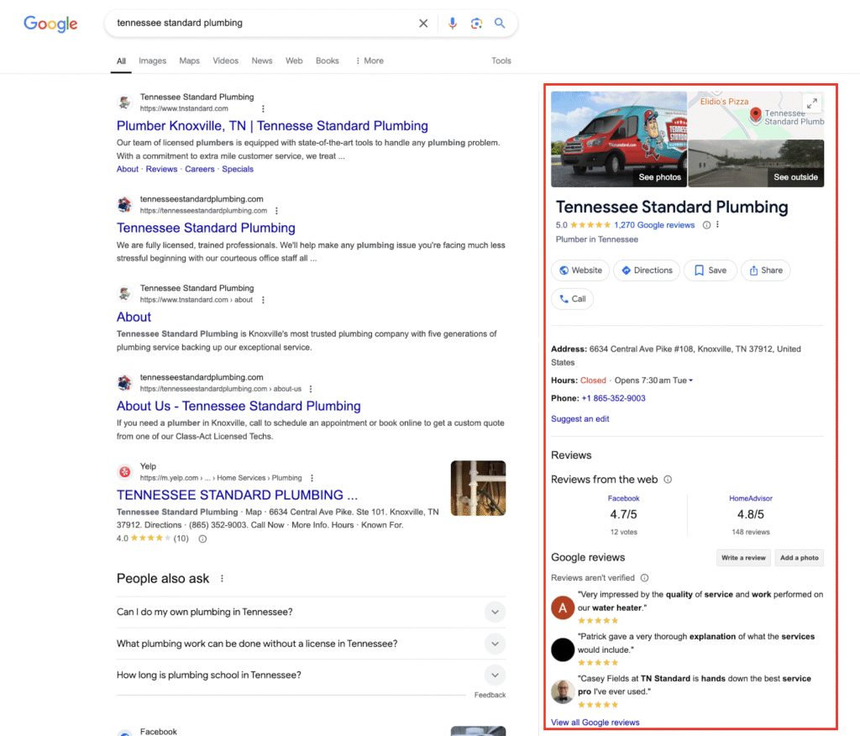Click the Google logo to return home
The width and height of the screenshot is (860, 736).
[x=50, y=24]
